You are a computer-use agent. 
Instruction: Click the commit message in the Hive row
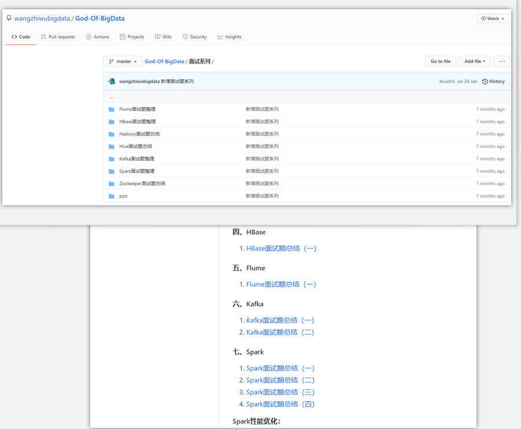[x=262, y=146]
